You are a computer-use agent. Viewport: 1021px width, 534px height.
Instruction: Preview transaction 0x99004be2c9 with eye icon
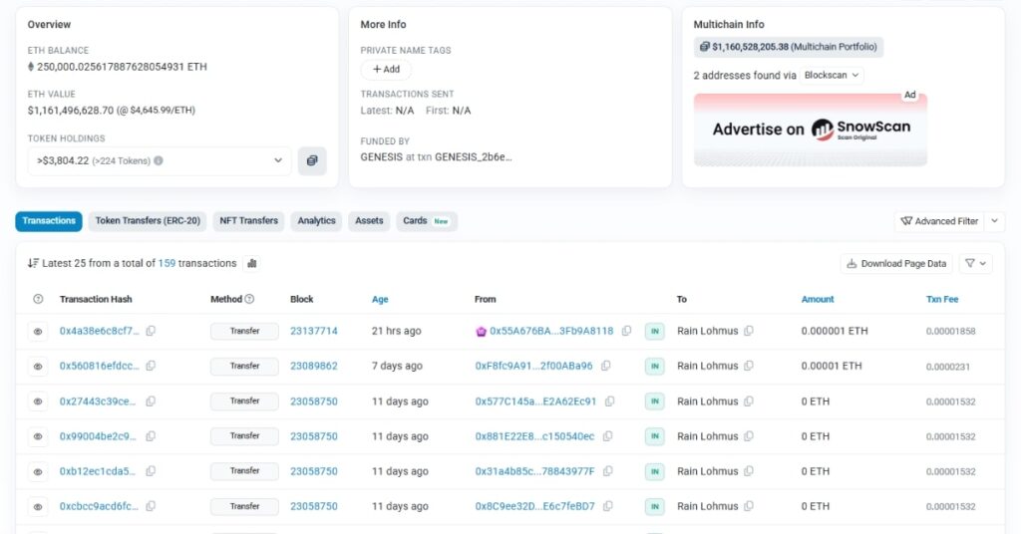pos(38,436)
